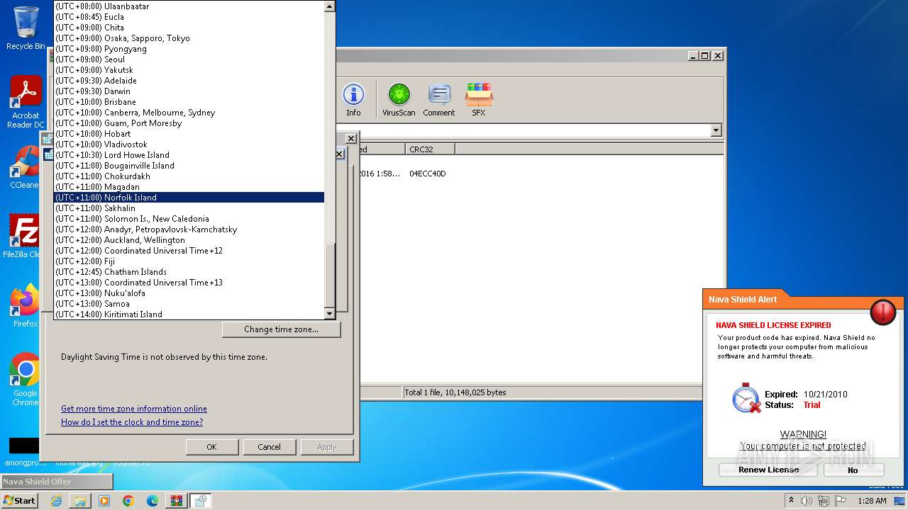Select (UTC+12:00) Fiji time zone
This screenshot has width=908, height=510.
189,261
